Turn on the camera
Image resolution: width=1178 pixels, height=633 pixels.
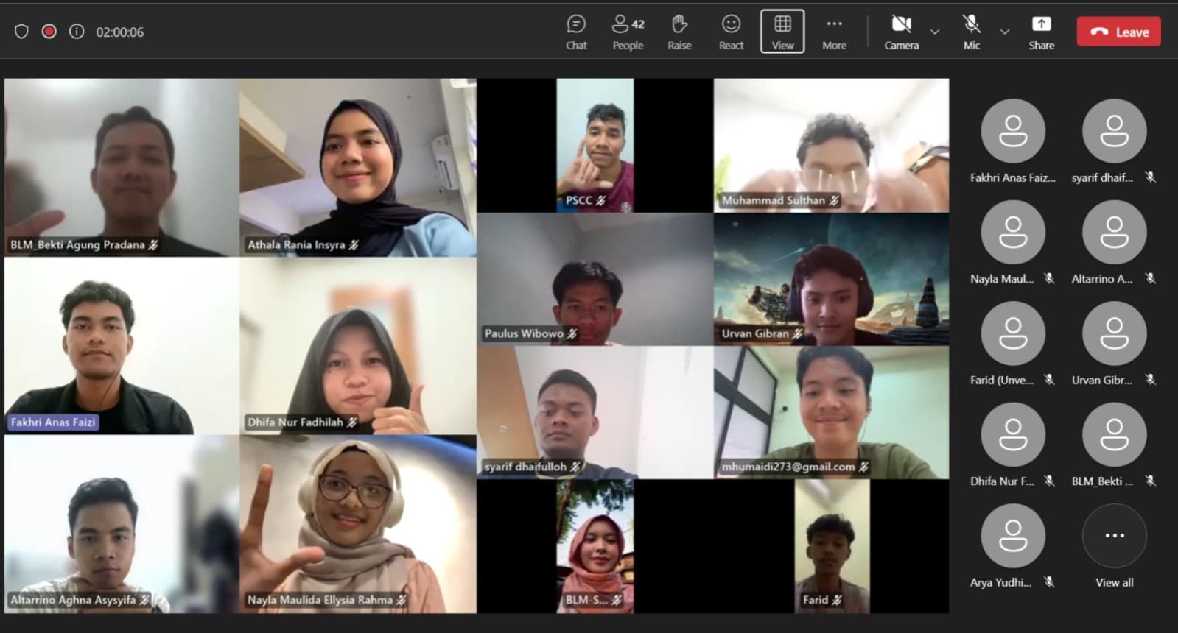(901, 32)
